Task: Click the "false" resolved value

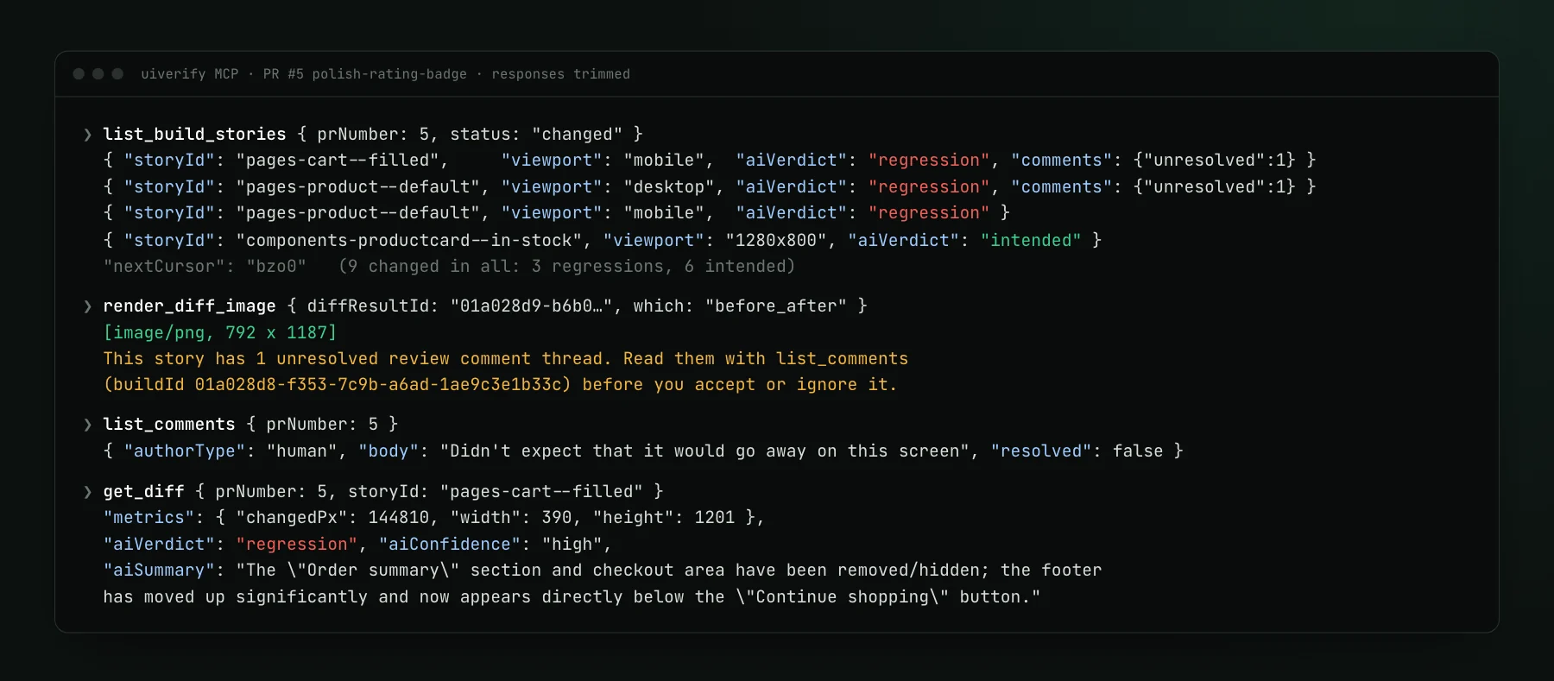Action: coord(1138,451)
